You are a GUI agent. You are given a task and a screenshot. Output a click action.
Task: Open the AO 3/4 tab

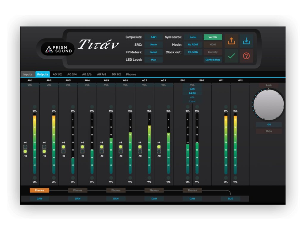72,74
